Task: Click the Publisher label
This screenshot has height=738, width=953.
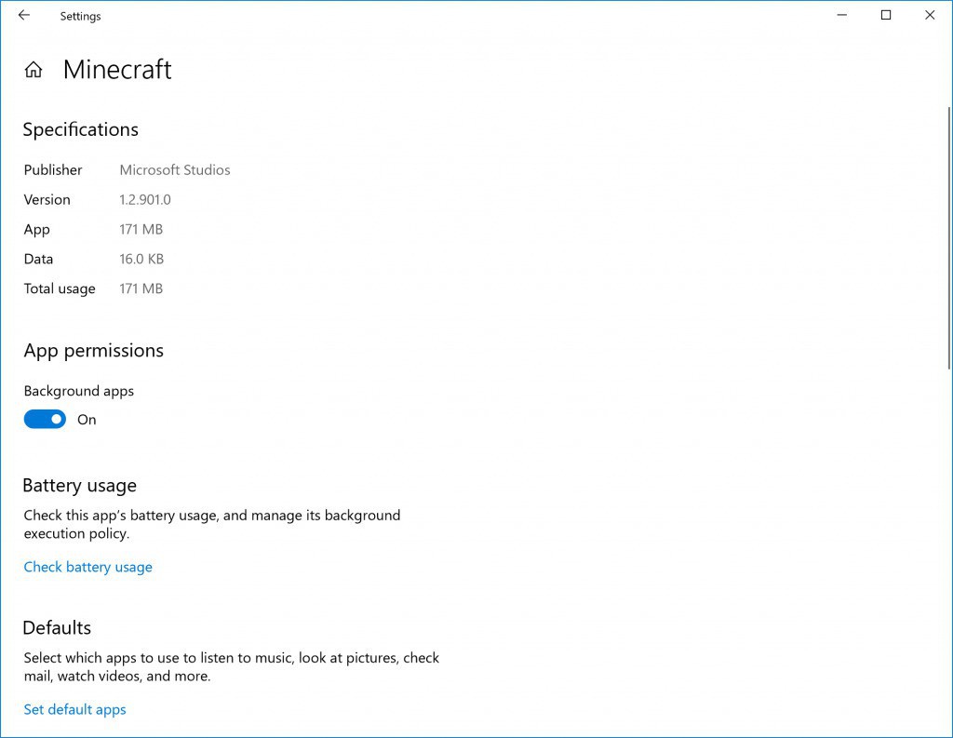Action: [53, 170]
